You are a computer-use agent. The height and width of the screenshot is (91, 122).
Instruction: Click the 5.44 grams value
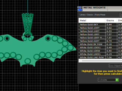pos(109,25)
